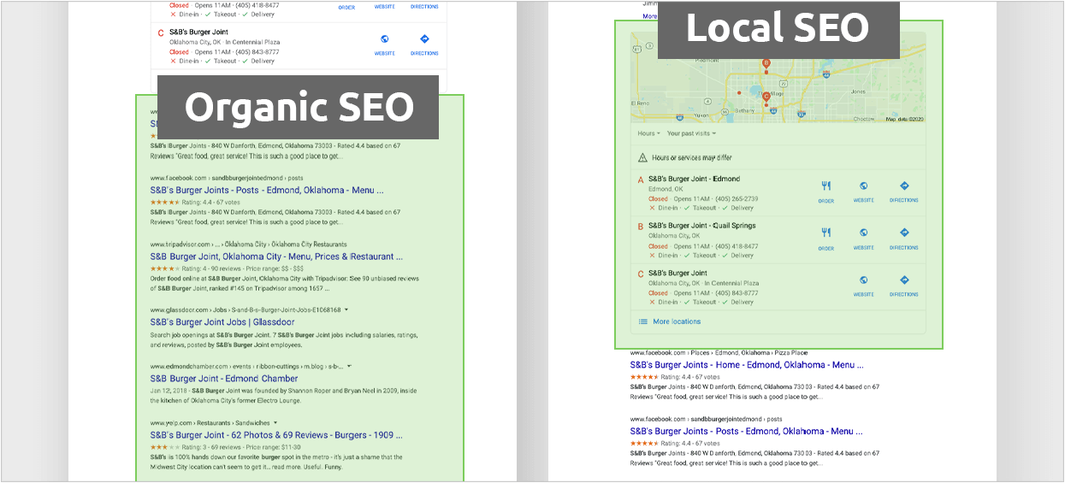The height and width of the screenshot is (483, 1065).
Task: Select map pin B on the map
Action: (766, 64)
